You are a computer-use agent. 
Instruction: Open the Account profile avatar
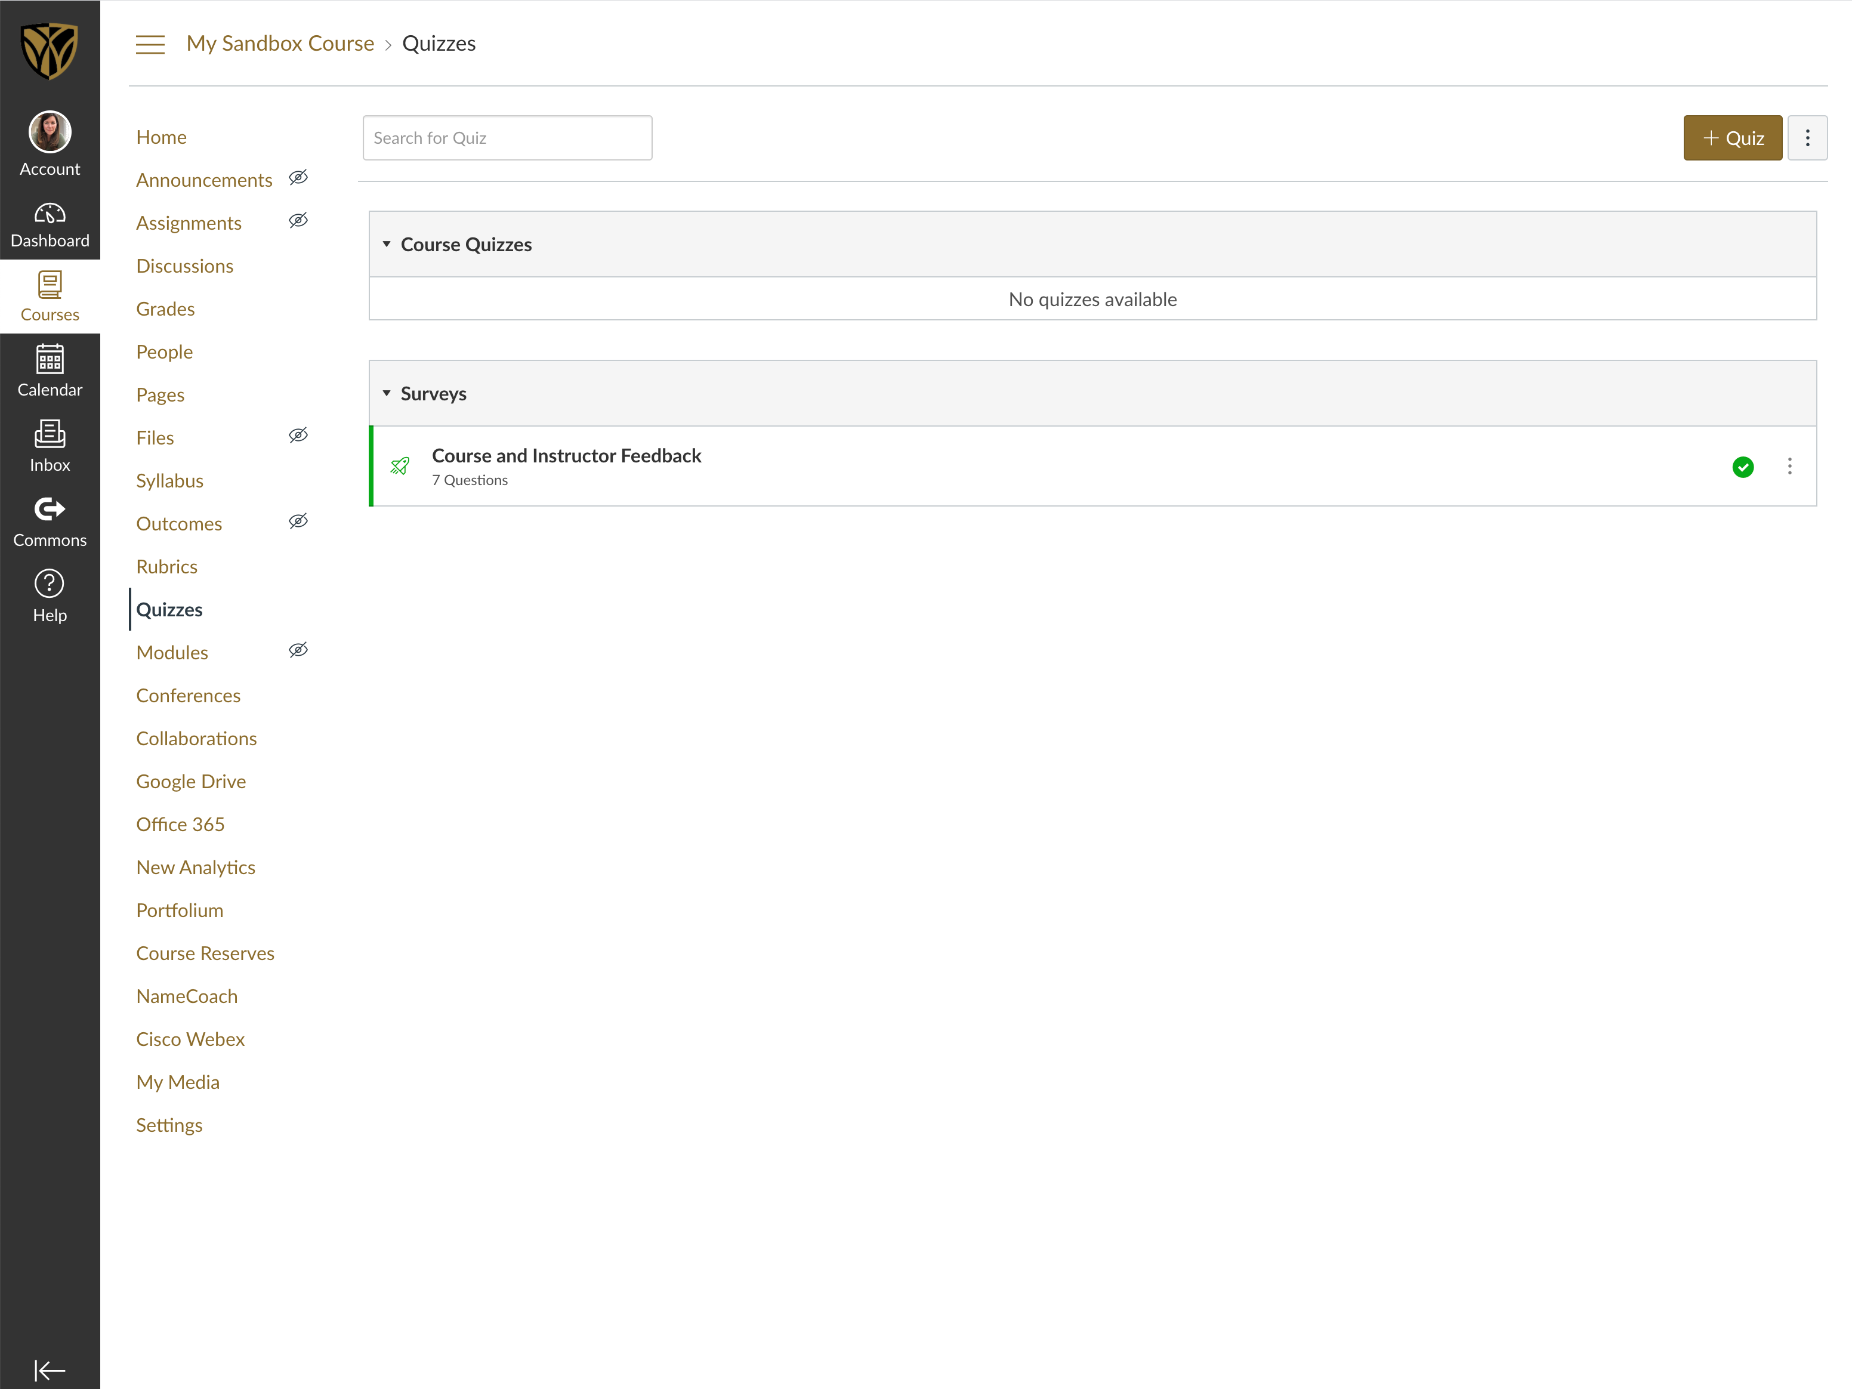(50, 132)
